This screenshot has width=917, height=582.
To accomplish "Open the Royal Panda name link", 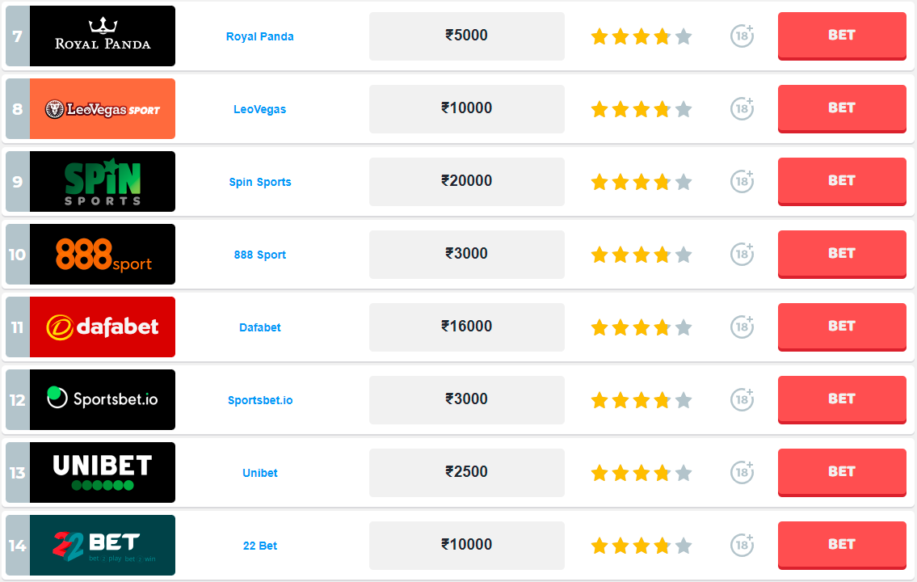I will 260,36.
